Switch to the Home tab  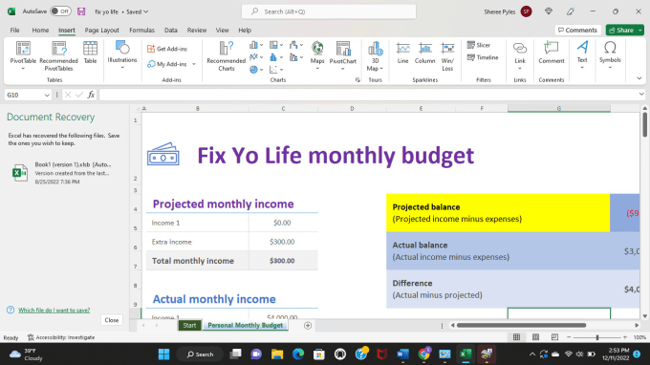pyautogui.click(x=40, y=31)
